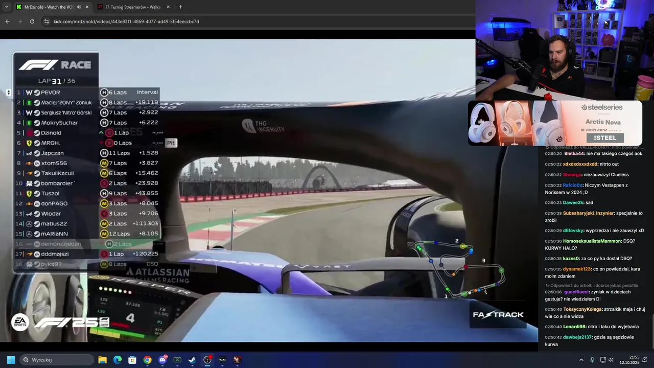
Task: Open the tab search dropdown arrow
Action: (7, 7)
